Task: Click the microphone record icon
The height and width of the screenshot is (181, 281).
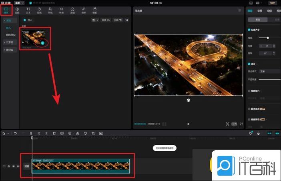Action: (x=259, y=133)
